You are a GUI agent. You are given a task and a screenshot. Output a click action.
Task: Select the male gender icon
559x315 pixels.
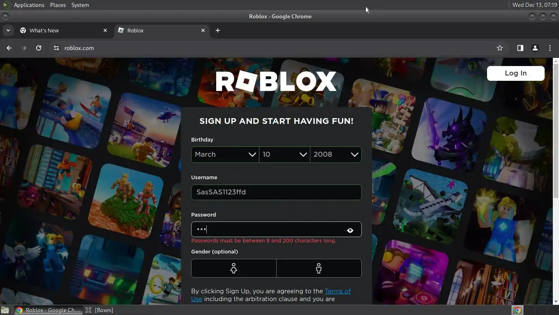319,268
